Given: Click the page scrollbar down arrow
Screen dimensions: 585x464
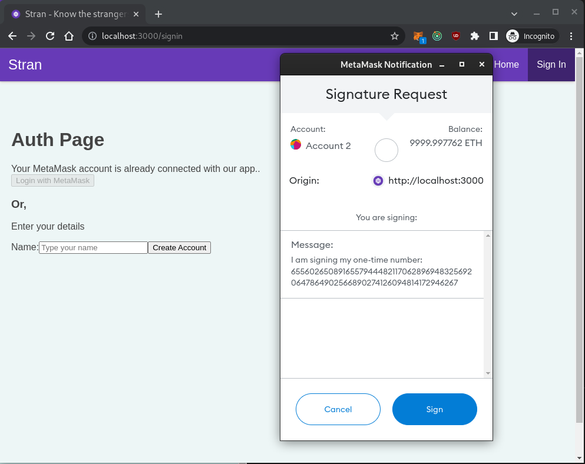Looking at the screenshot, I should pyautogui.click(x=579, y=458).
